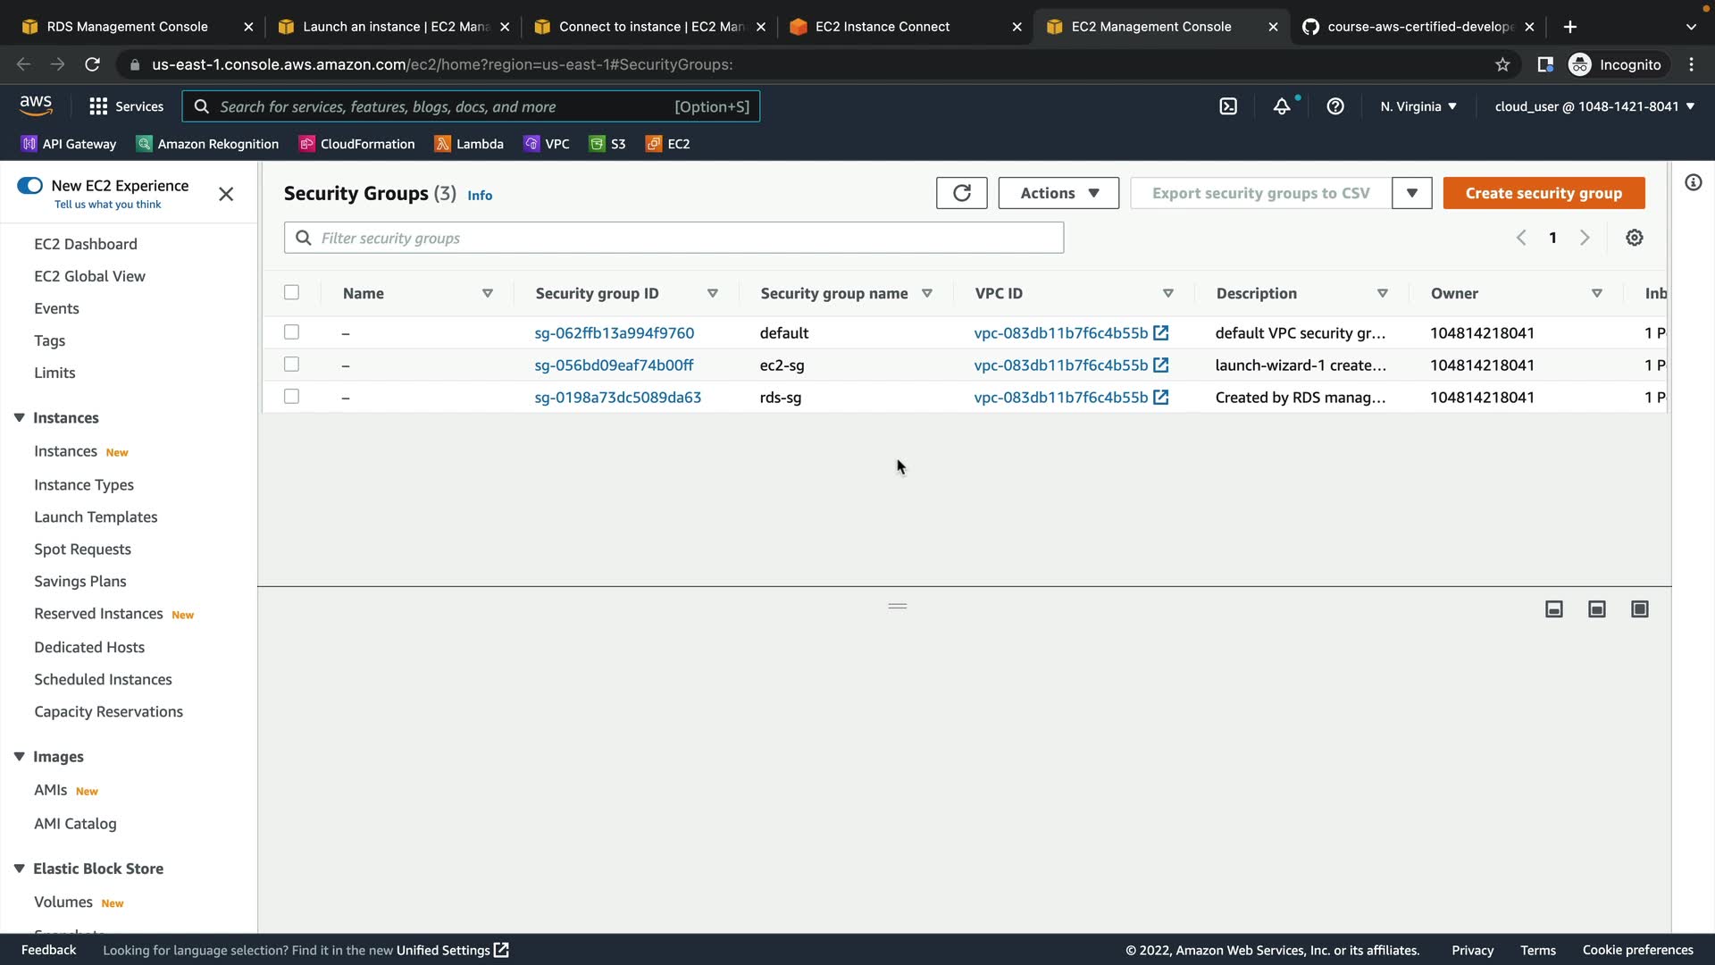1715x965 pixels.
Task: Maximize the bottom details panel icon
Action: click(1639, 609)
